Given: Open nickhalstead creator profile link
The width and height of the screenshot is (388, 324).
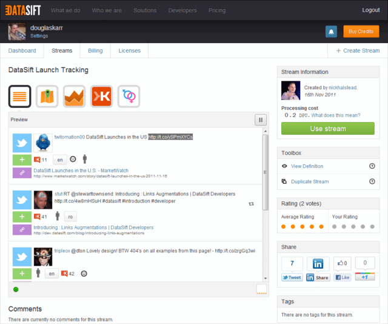Looking at the screenshot, I should point(343,87).
